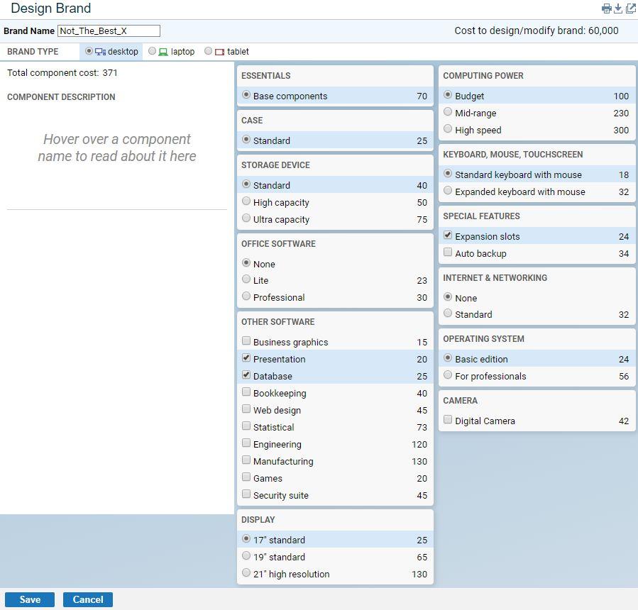Select Standard internet networking
Image resolution: width=638 pixels, height=610 pixels.
tap(448, 313)
